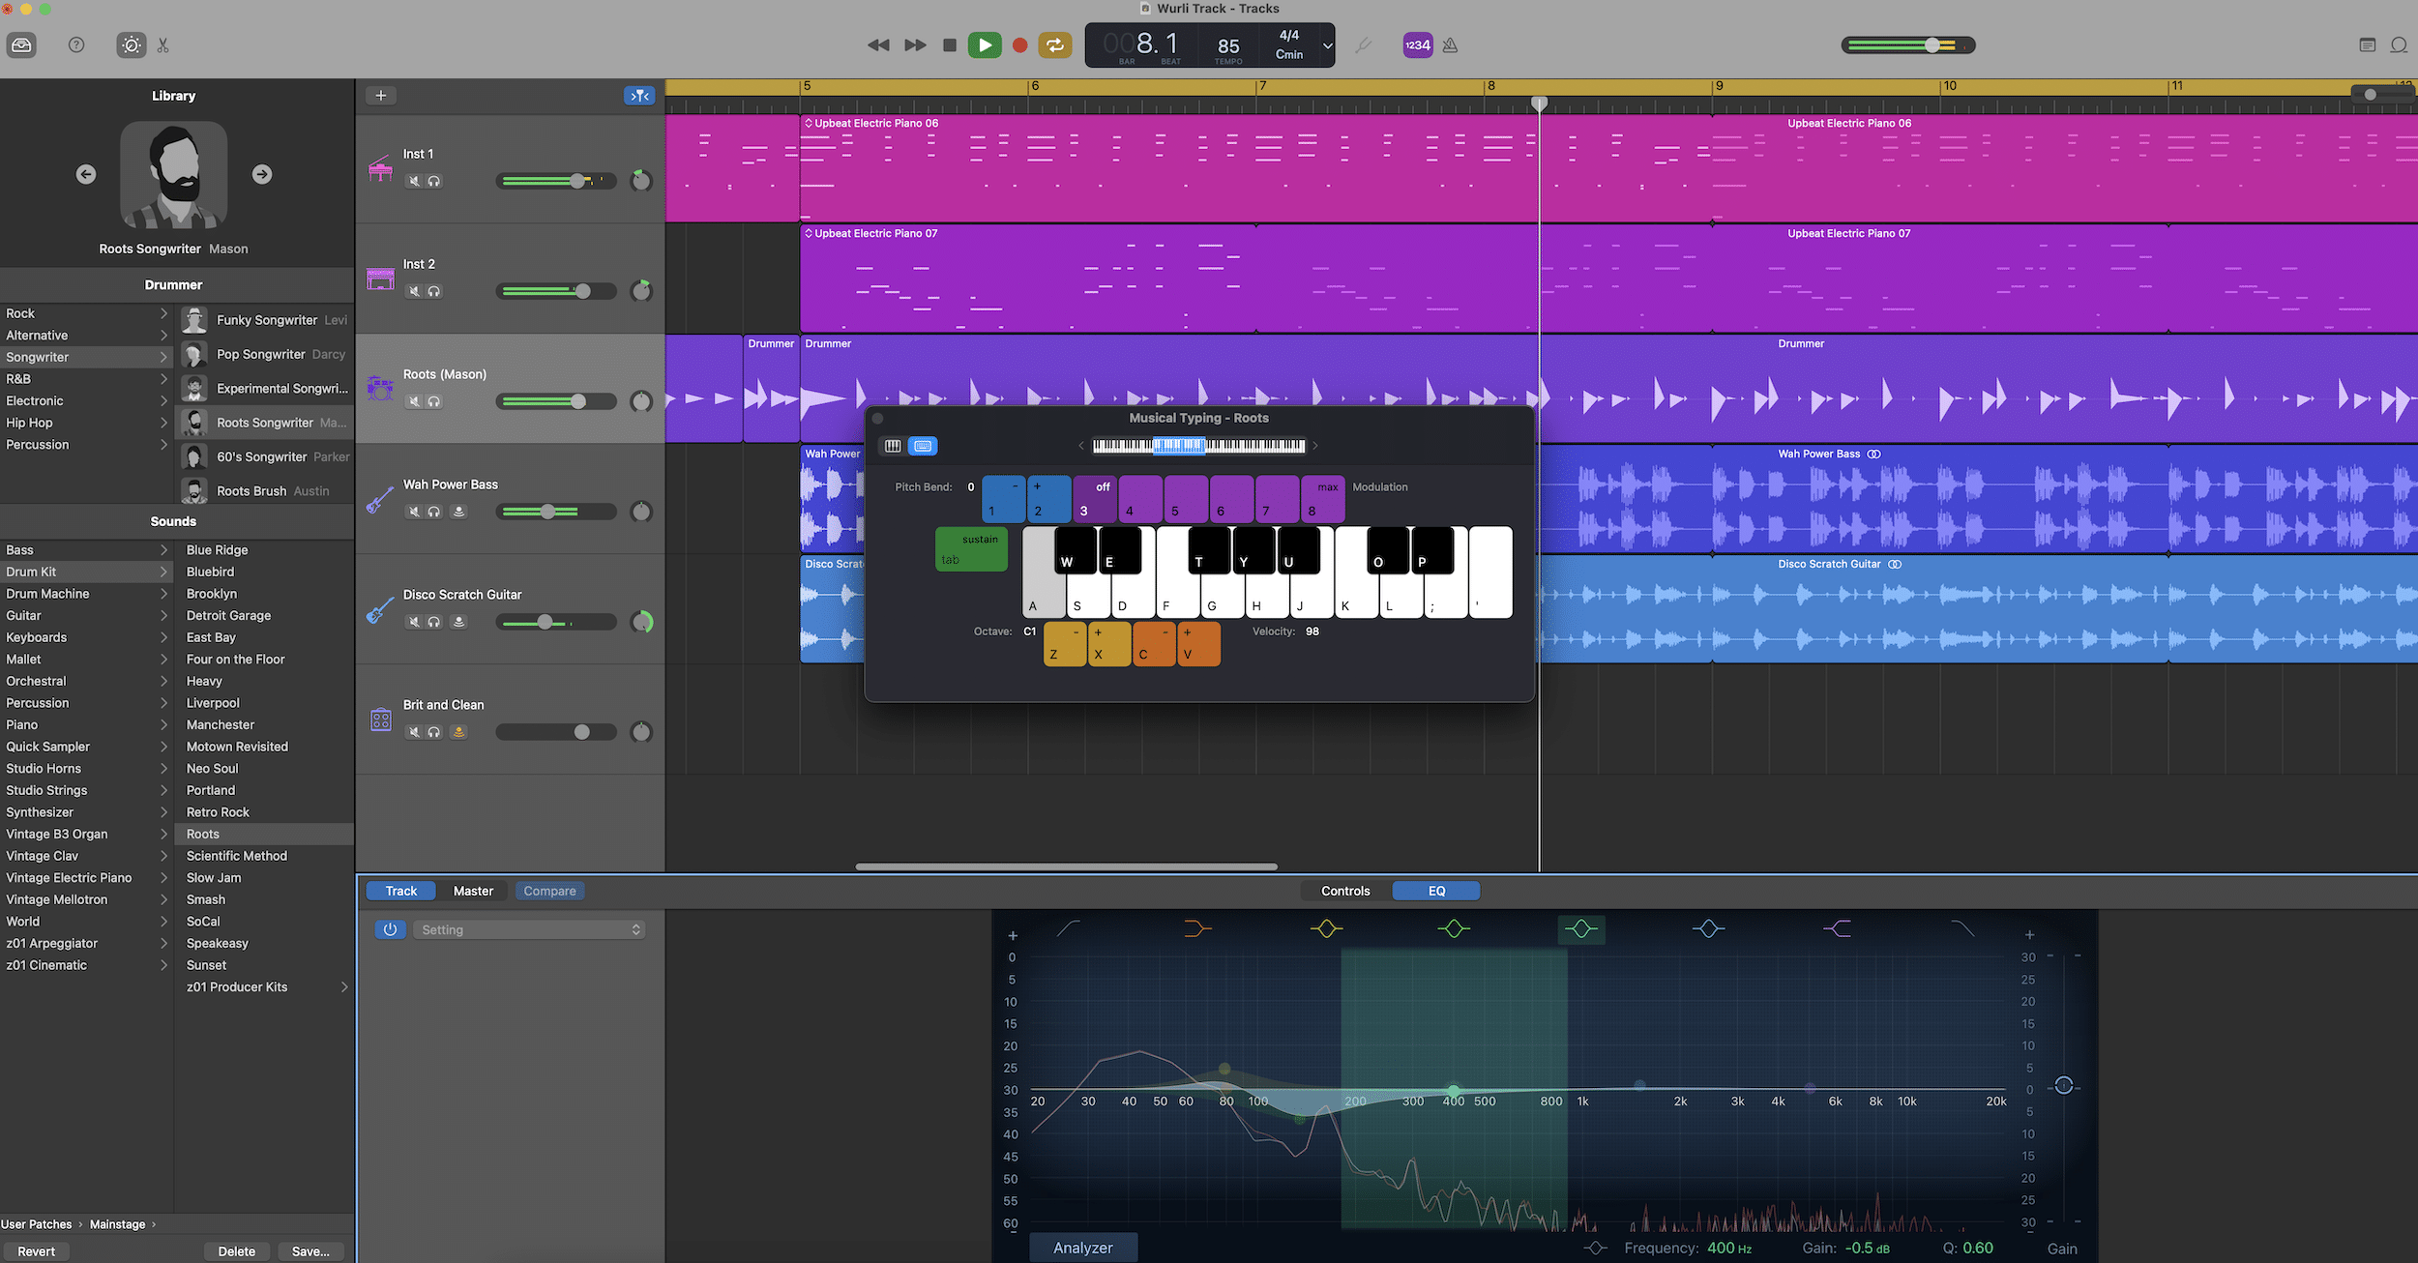Switch to the EQ tab
Screen dimensions: 2418x1263
tap(1436, 892)
